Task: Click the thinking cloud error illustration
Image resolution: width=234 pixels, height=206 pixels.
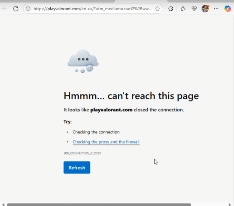Action: pos(83,61)
